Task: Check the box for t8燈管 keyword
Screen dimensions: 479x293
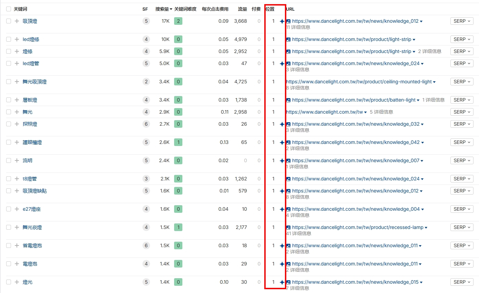Action: click(9, 179)
